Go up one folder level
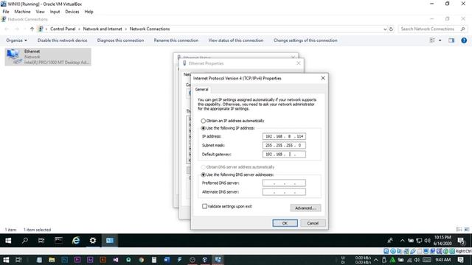This screenshot has width=472, height=265. point(32,29)
